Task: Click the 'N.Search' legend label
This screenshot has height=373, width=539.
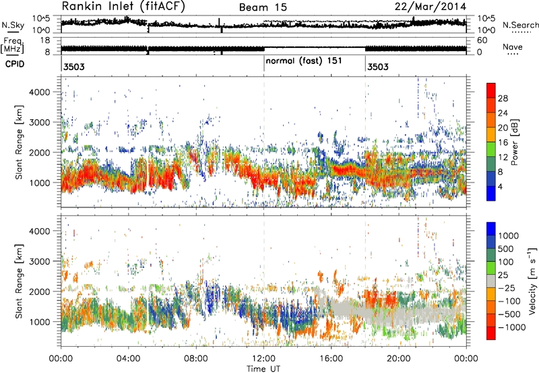Action: (x=520, y=25)
